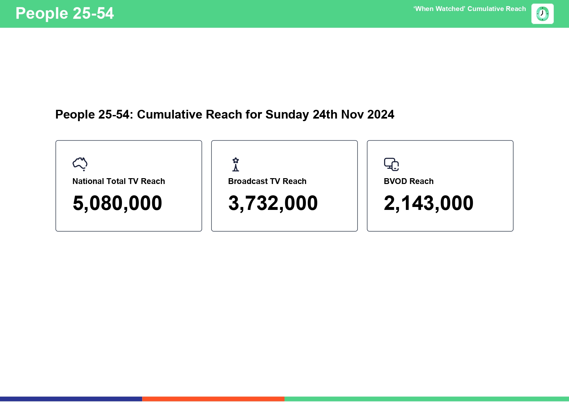Toggle the BVOD Reach card
Image resolution: width=569 pixels, height=402 pixels.
440,186
